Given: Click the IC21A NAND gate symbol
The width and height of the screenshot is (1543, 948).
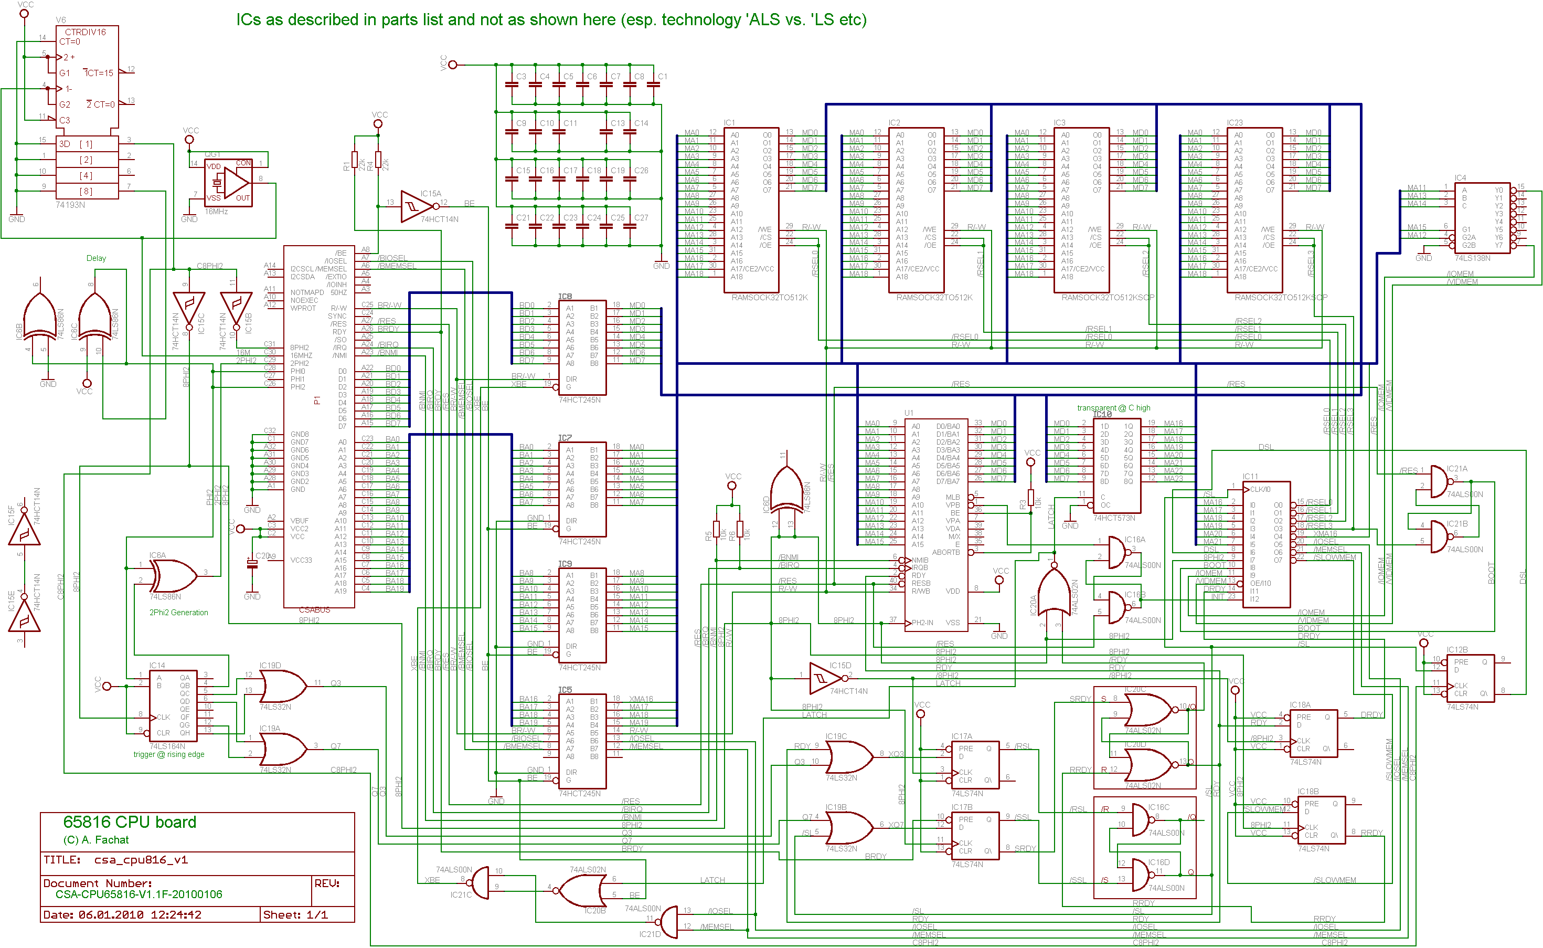Looking at the screenshot, I should click(1440, 482).
